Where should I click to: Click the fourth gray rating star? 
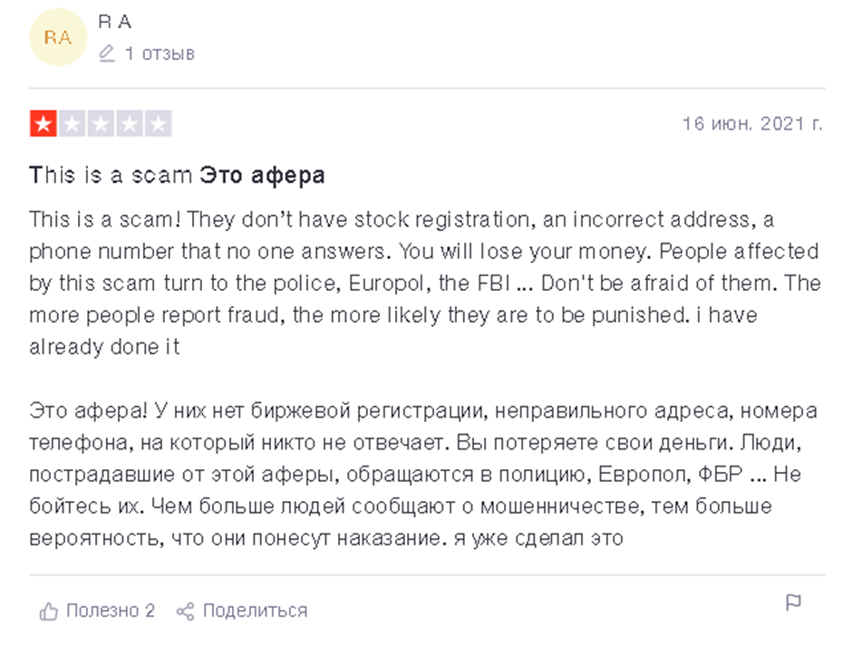point(129,124)
